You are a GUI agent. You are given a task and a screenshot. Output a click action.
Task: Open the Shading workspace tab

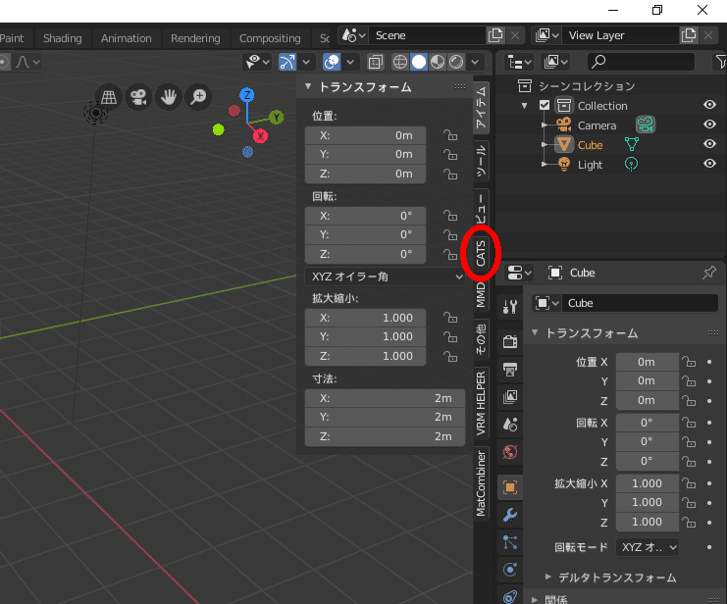[x=62, y=38]
